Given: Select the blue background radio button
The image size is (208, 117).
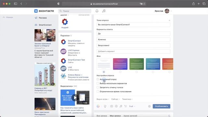Looking at the screenshot, I should [153, 72].
